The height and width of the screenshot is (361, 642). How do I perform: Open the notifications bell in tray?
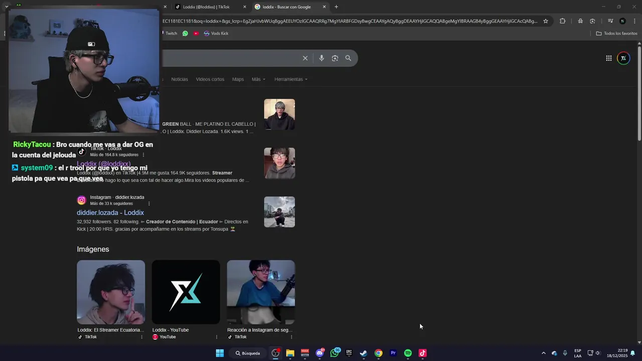pos(633,353)
